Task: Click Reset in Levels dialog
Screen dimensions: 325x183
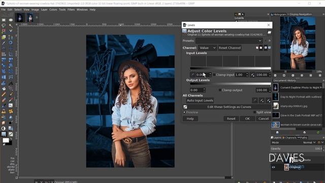Action: tap(231, 118)
